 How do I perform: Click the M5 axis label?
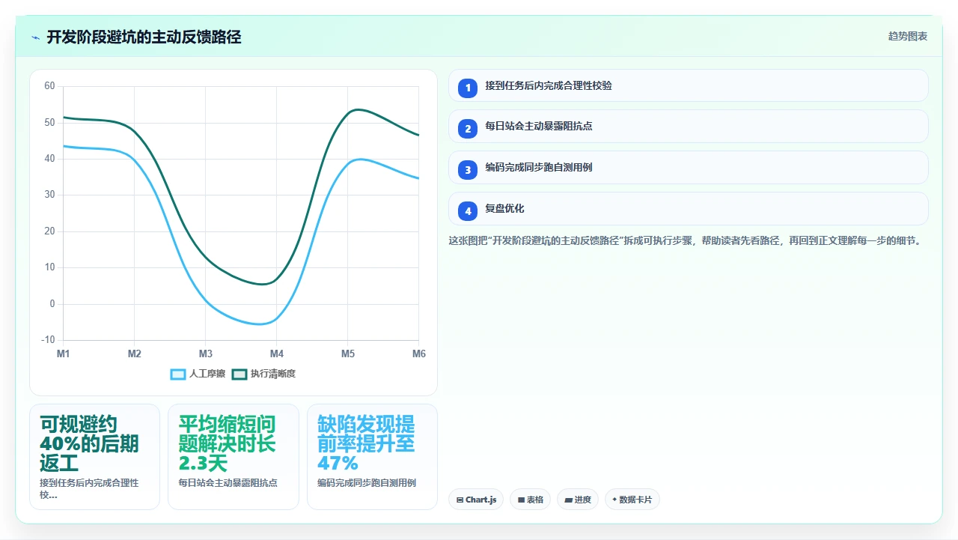(x=348, y=354)
